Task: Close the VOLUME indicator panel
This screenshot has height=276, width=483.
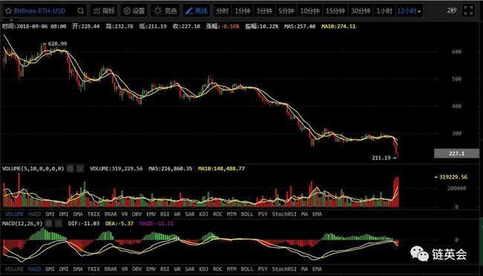Action: (x=80, y=168)
